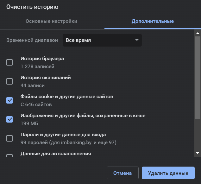This screenshot has height=184, width=201.
Task: Click the vertical scrollbar thumb
Action: pos(198,78)
